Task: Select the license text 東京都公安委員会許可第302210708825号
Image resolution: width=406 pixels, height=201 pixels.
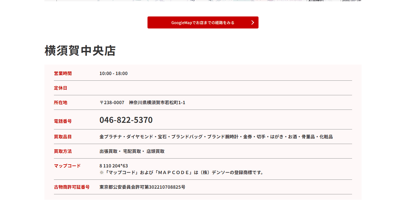Action: pos(142,187)
